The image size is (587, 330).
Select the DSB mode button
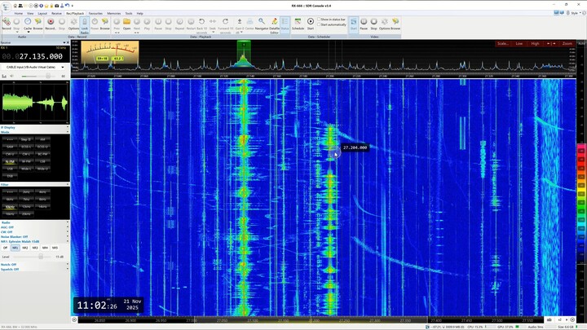(10, 176)
